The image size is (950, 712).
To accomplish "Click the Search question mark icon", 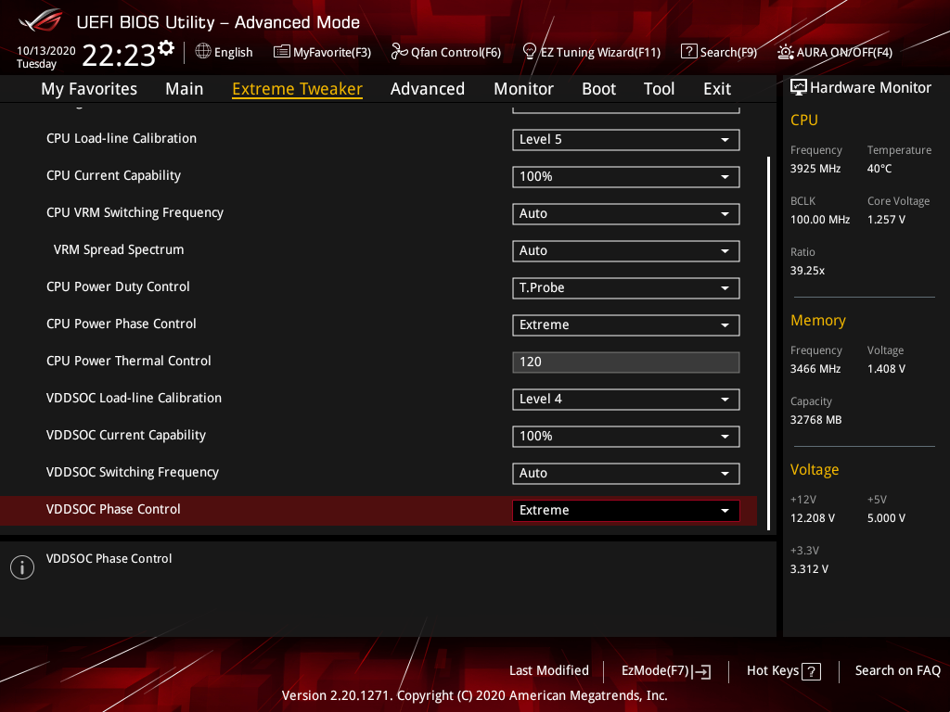I will pos(689,52).
